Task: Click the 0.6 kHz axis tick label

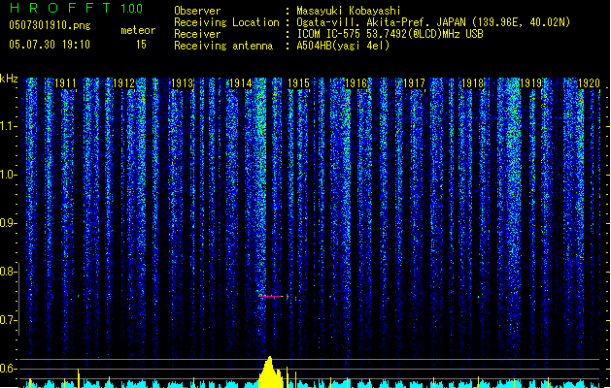Action: click(x=8, y=369)
